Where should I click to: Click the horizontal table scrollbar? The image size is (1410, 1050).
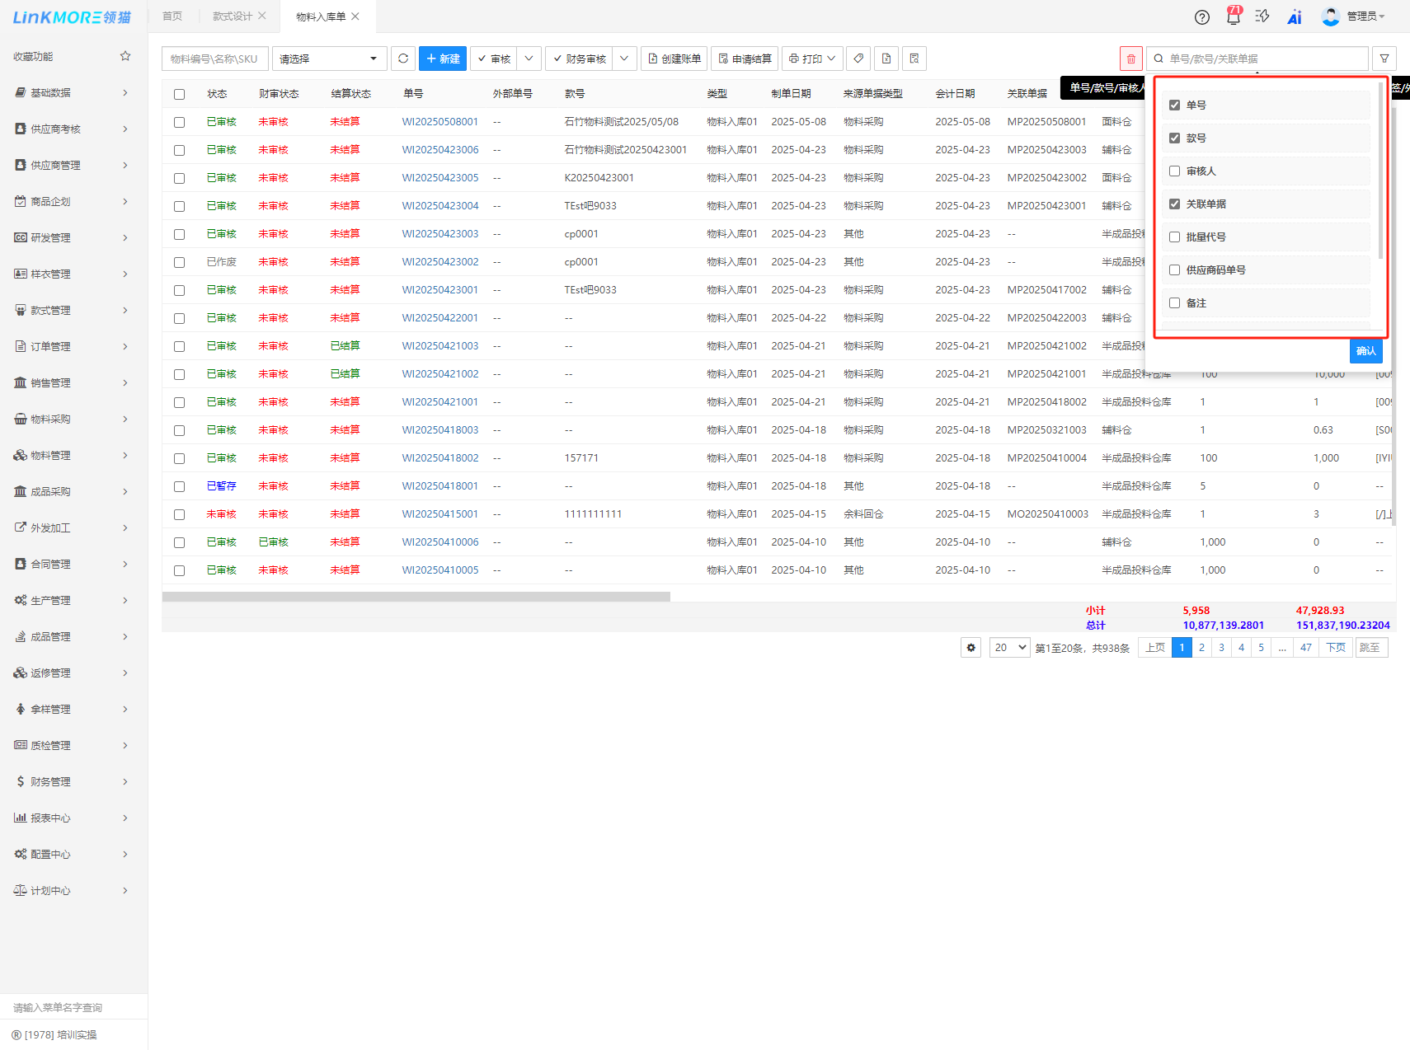click(416, 597)
